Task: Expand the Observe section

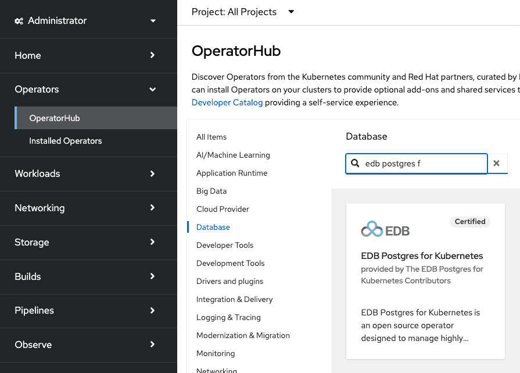Action: click(87, 344)
